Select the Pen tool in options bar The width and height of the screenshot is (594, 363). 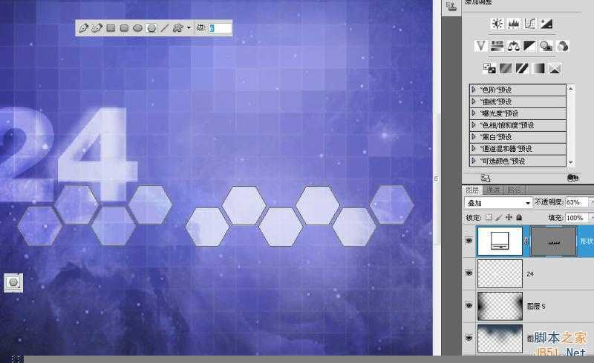[x=83, y=27]
